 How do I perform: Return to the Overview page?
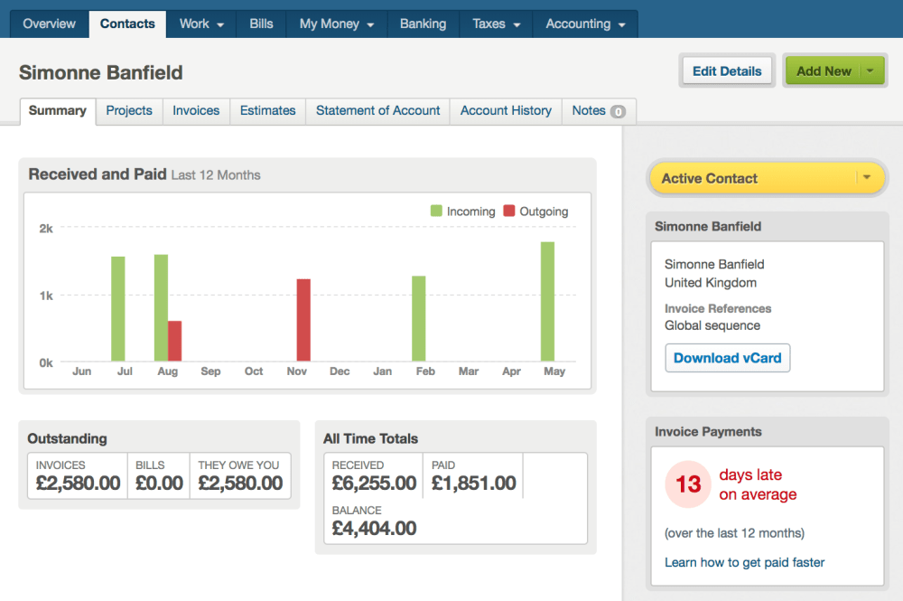[49, 23]
